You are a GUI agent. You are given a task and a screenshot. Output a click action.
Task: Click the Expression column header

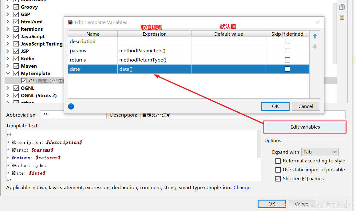pos(155,34)
